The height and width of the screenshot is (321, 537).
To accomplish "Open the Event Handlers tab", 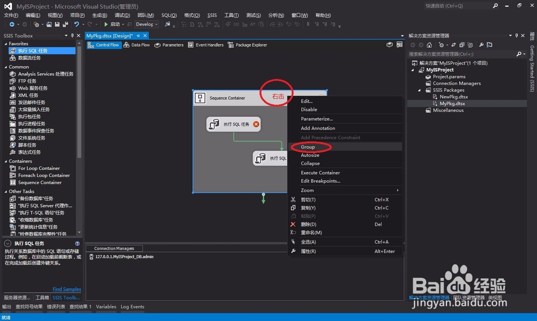I will pos(206,45).
